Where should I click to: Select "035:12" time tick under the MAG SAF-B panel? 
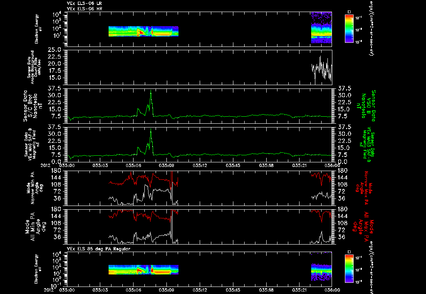tap(200, 165)
